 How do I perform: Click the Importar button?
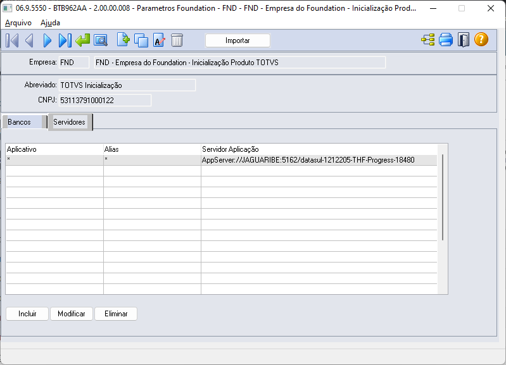point(237,40)
